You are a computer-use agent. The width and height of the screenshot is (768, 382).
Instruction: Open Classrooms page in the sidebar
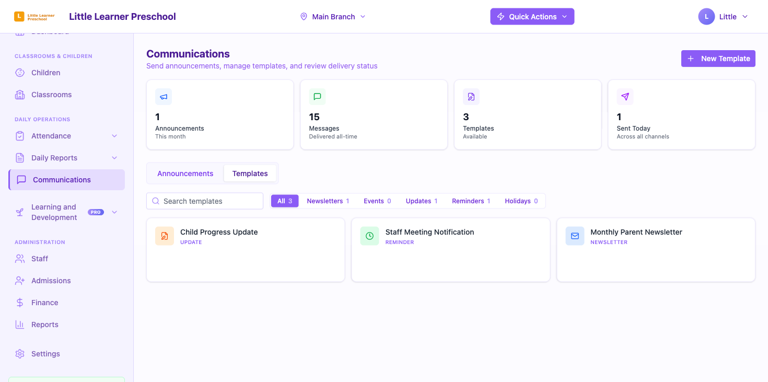click(x=66, y=95)
